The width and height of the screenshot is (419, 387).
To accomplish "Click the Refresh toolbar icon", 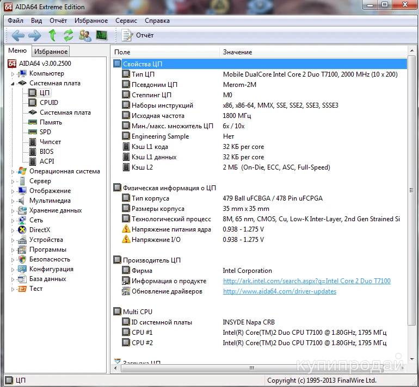I will click(69, 36).
